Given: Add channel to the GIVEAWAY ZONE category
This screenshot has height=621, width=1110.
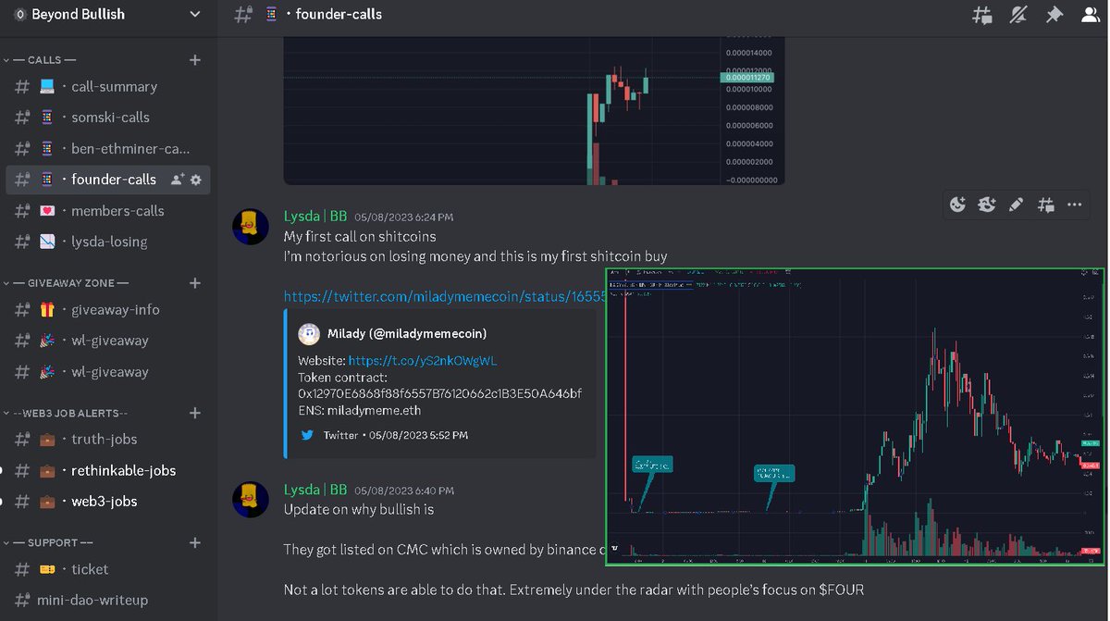Looking at the screenshot, I should (195, 283).
